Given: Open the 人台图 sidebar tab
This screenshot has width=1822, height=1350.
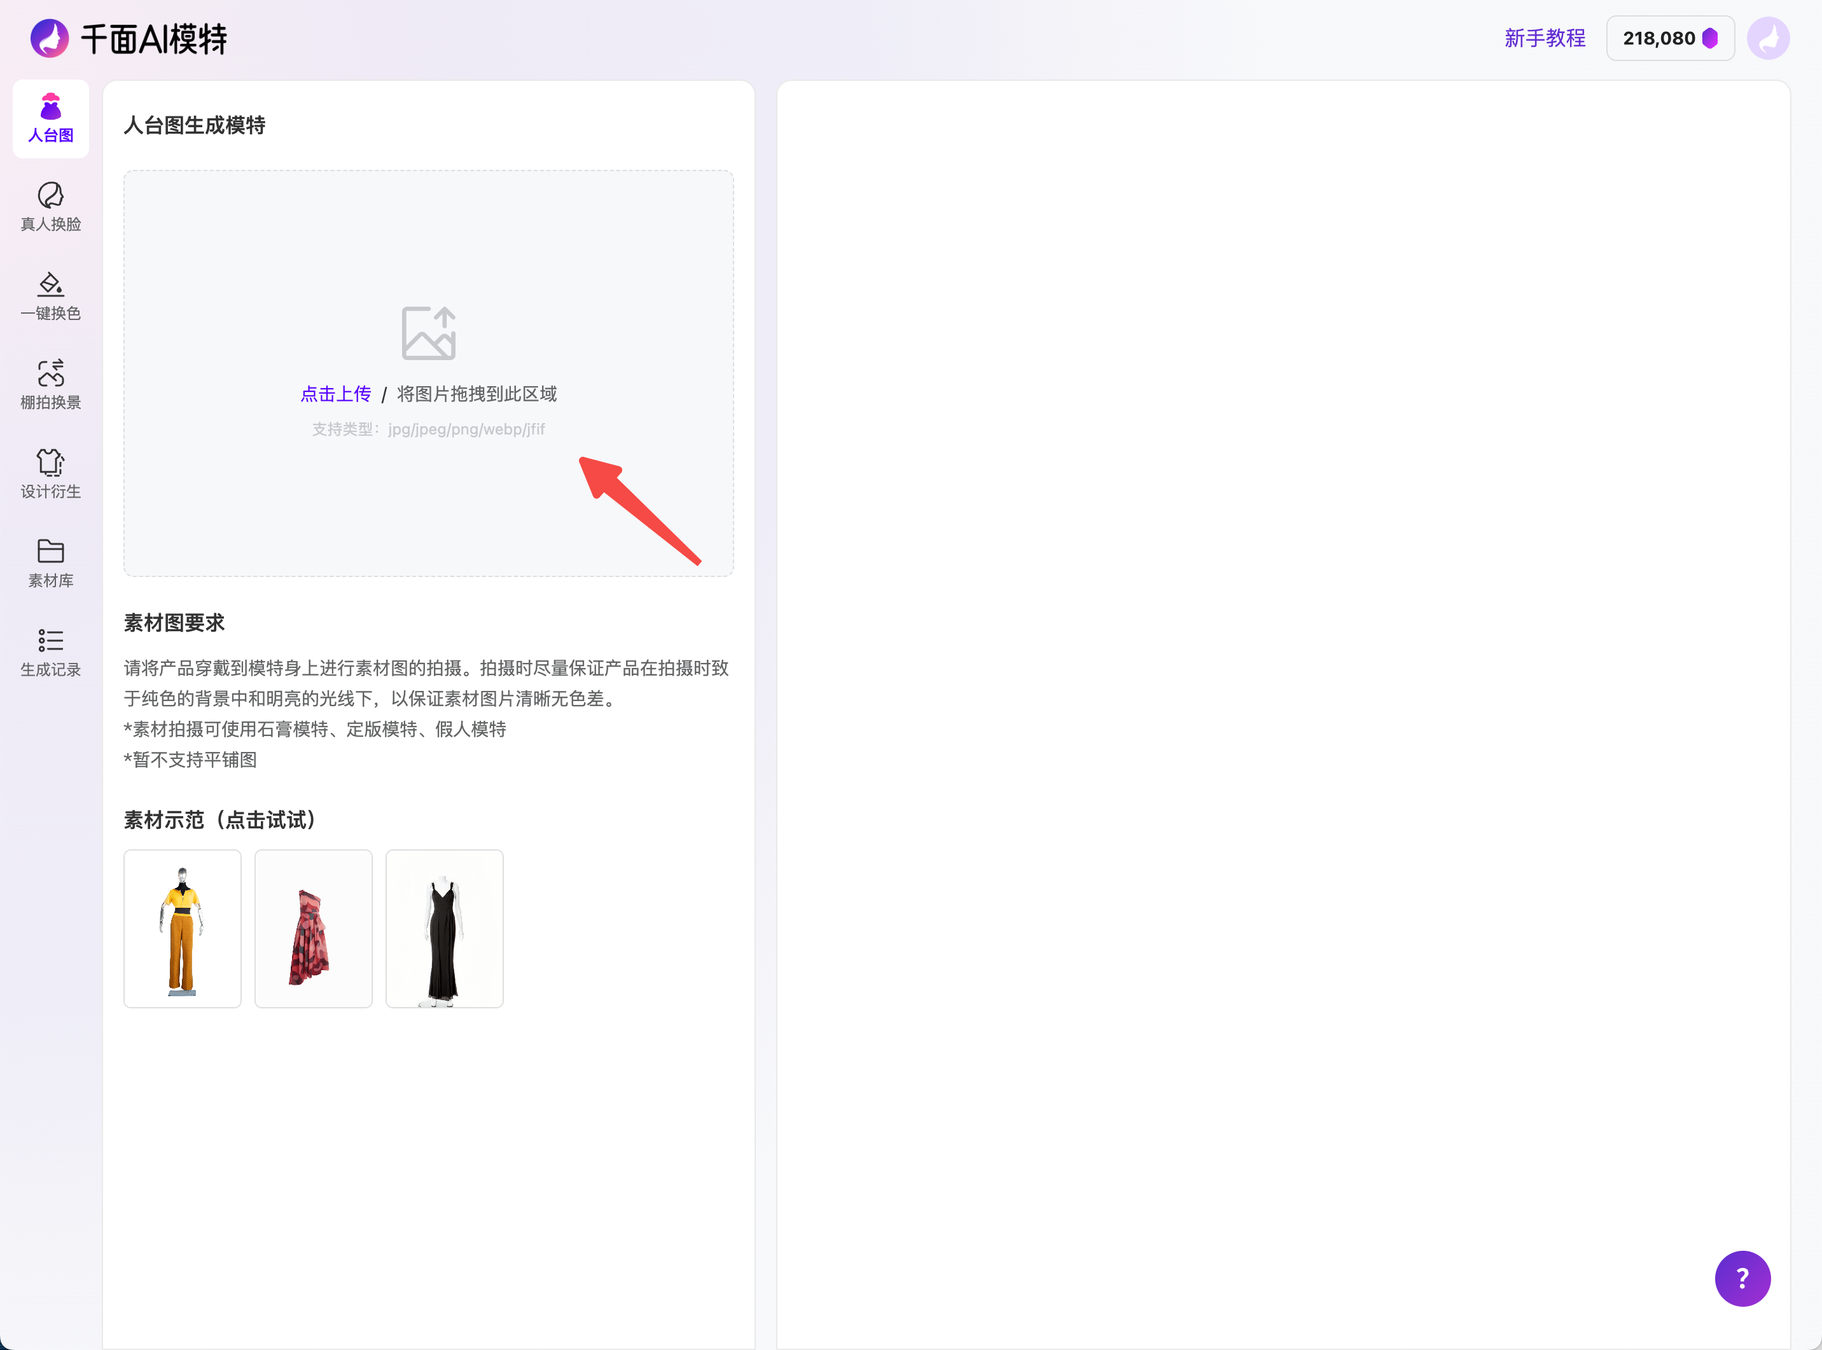Looking at the screenshot, I should [51, 120].
